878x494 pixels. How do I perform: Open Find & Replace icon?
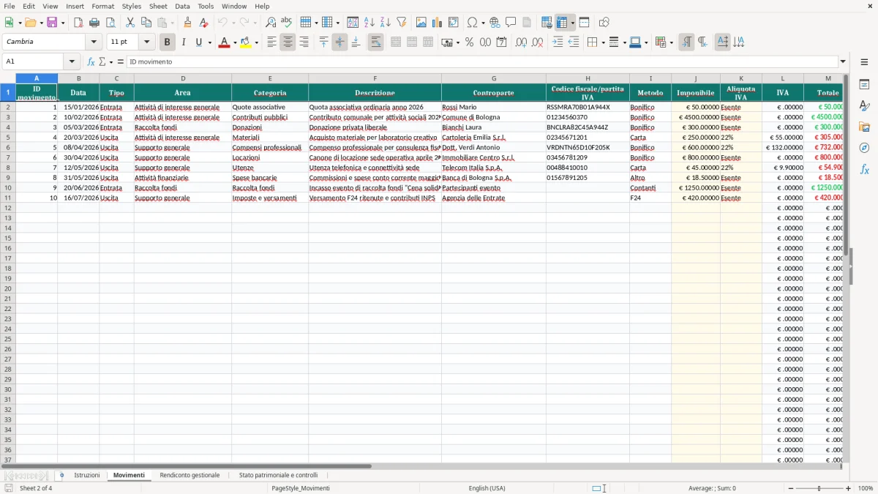point(271,23)
